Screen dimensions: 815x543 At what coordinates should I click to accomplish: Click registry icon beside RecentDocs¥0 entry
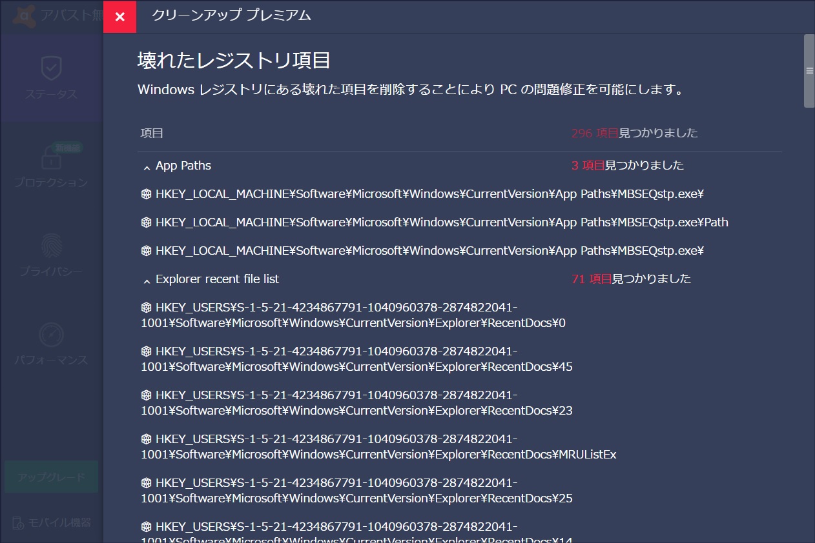[147, 308]
